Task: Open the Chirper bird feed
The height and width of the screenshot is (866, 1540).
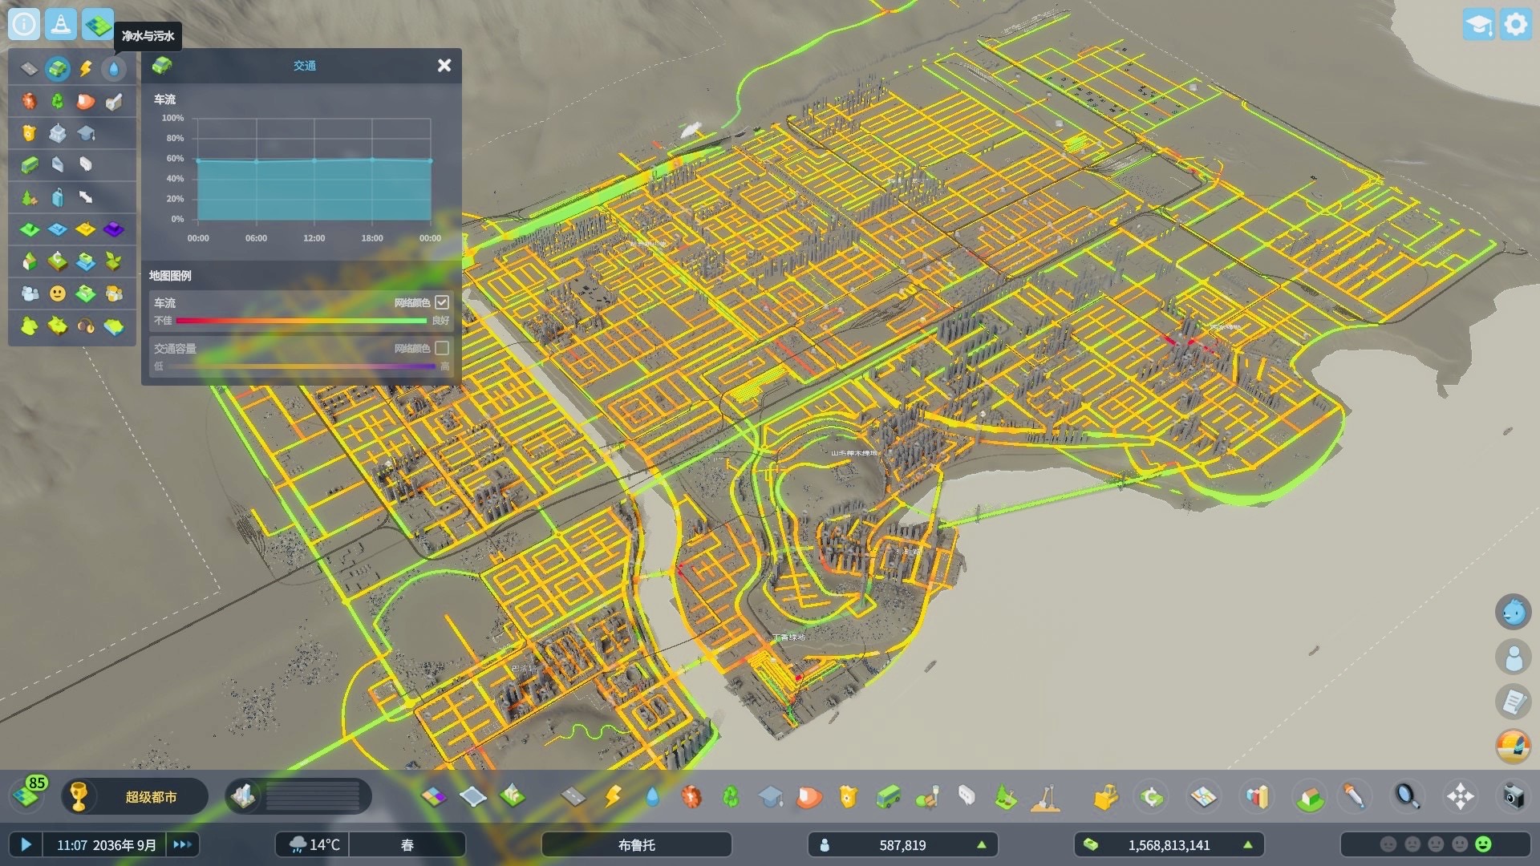Action: 1514,612
